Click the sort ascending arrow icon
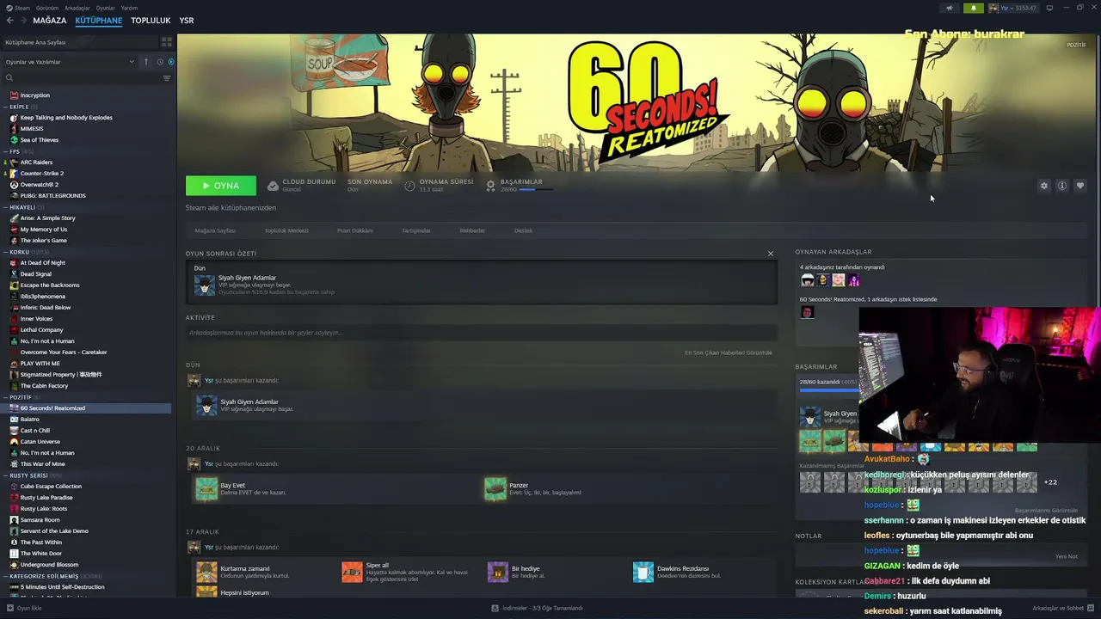The image size is (1101, 619). (x=146, y=62)
